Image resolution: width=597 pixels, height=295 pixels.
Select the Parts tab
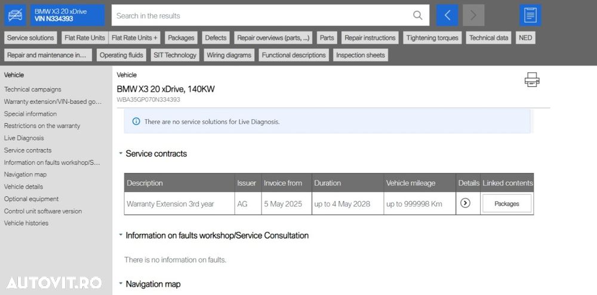tap(327, 38)
